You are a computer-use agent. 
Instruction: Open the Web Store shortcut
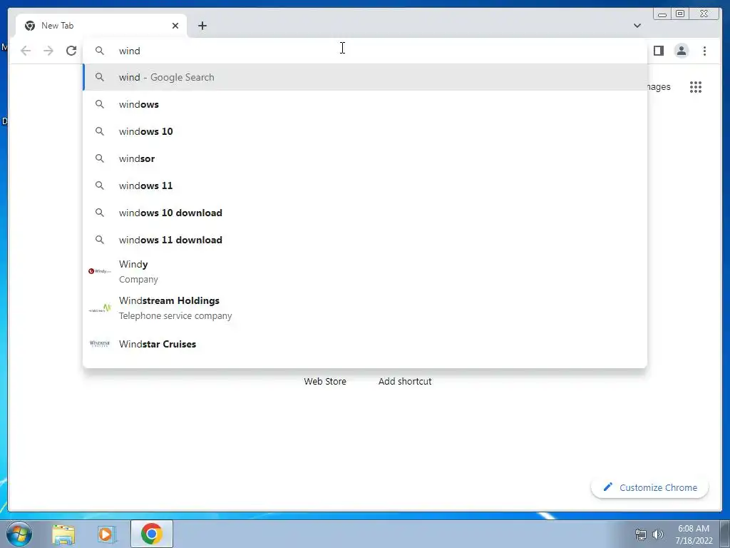325,381
